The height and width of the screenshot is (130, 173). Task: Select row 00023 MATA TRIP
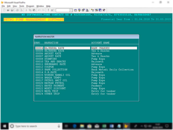86,91
